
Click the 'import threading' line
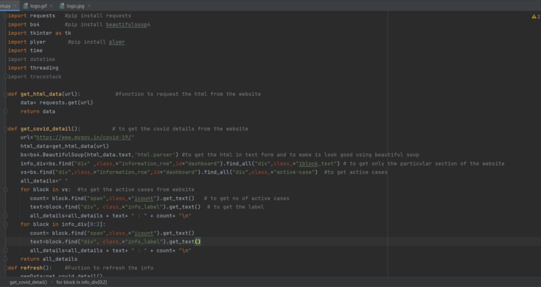(x=33, y=68)
